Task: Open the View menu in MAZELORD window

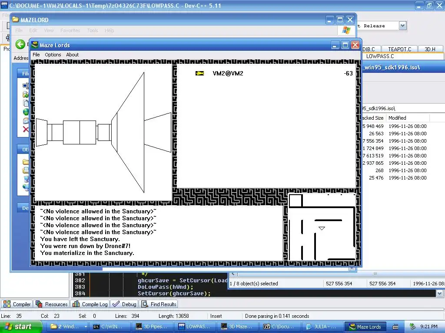Action: click(x=49, y=30)
